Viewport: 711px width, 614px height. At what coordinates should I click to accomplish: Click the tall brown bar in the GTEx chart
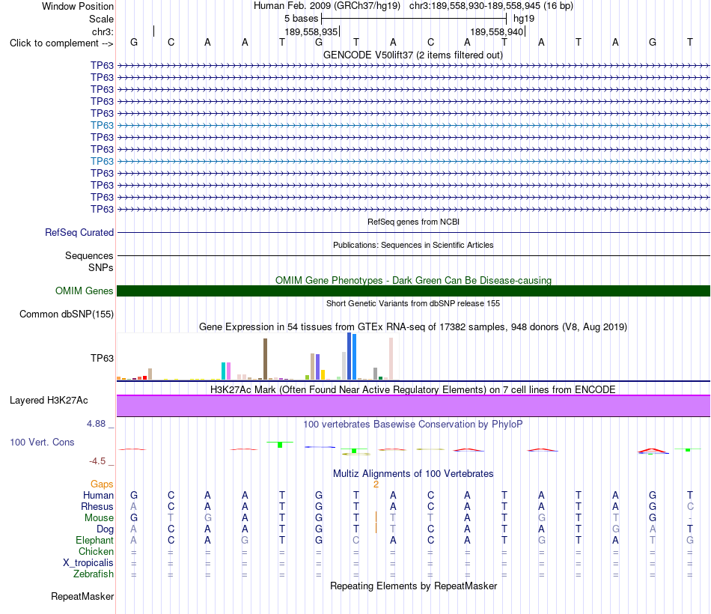[x=265, y=359]
